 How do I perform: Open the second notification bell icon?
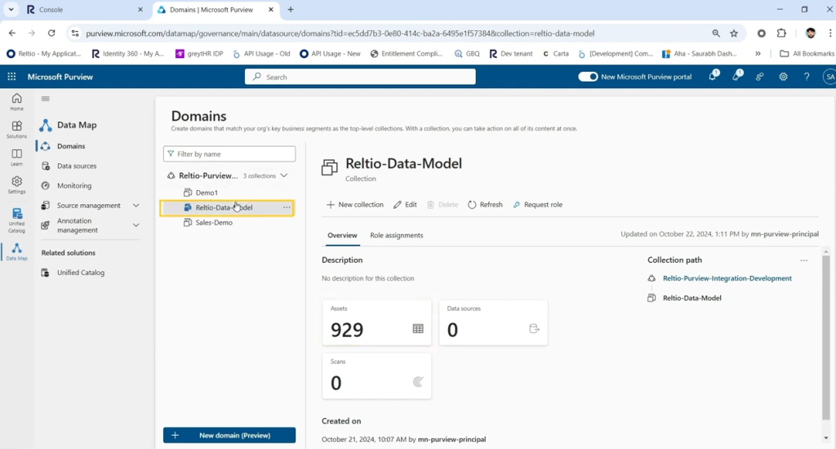[x=737, y=76]
